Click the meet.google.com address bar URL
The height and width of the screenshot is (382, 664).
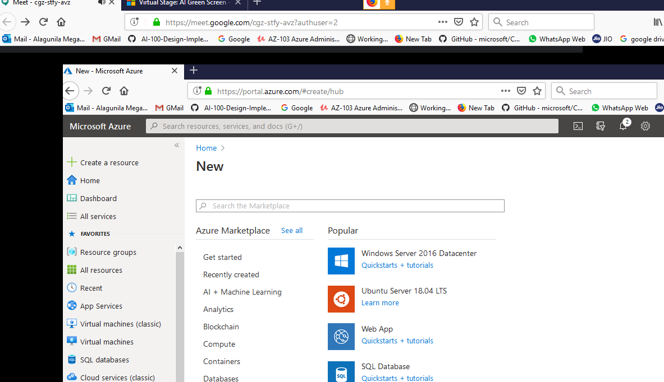pos(251,22)
